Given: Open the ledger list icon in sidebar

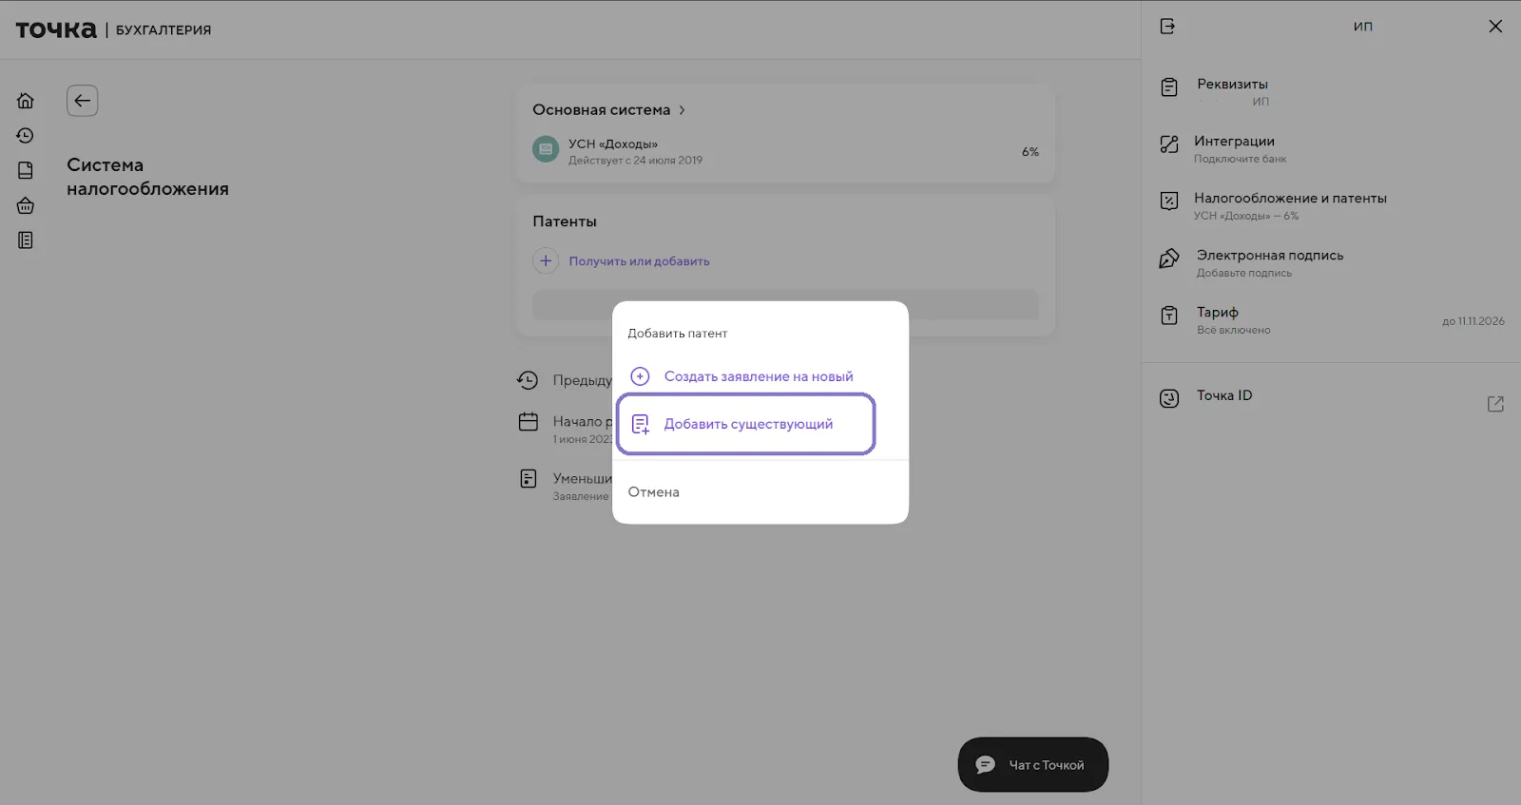Looking at the screenshot, I should (x=26, y=240).
